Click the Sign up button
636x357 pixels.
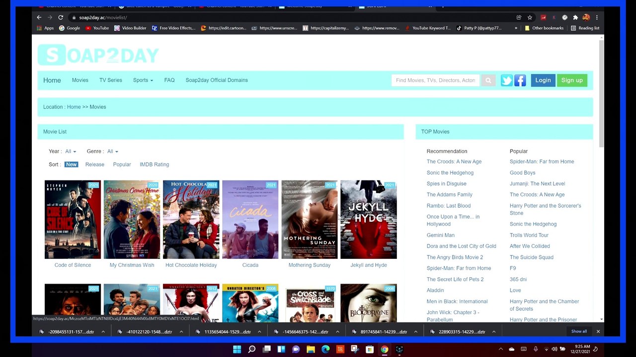click(572, 80)
